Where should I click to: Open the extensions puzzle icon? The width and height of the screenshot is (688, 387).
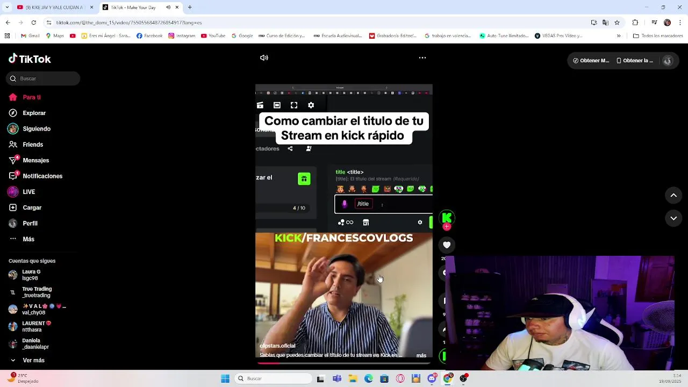click(x=635, y=23)
